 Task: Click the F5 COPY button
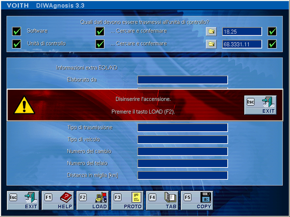pos(197,200)
